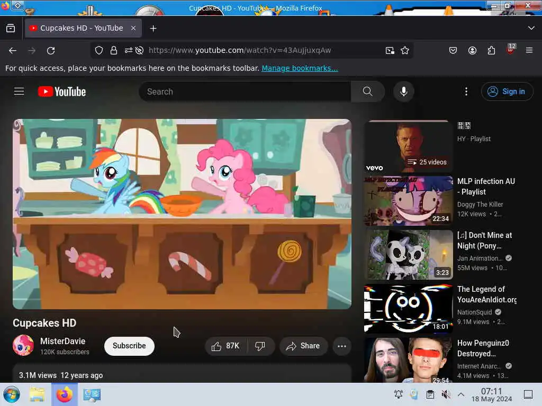Open clock showing 07:11
Screen dimensions: 542x406
492,394
